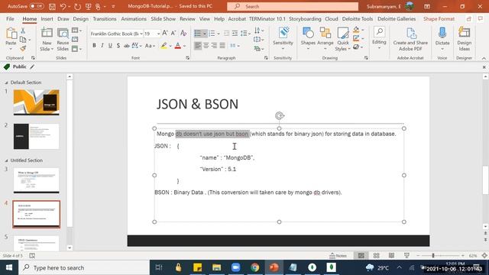489x275 pixels.
Task: Align text right
Action: point(214,46)
